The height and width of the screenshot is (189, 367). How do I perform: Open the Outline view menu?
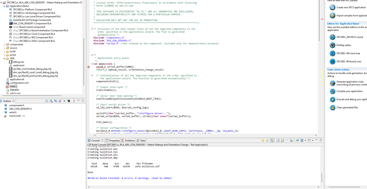click(74, 101)
